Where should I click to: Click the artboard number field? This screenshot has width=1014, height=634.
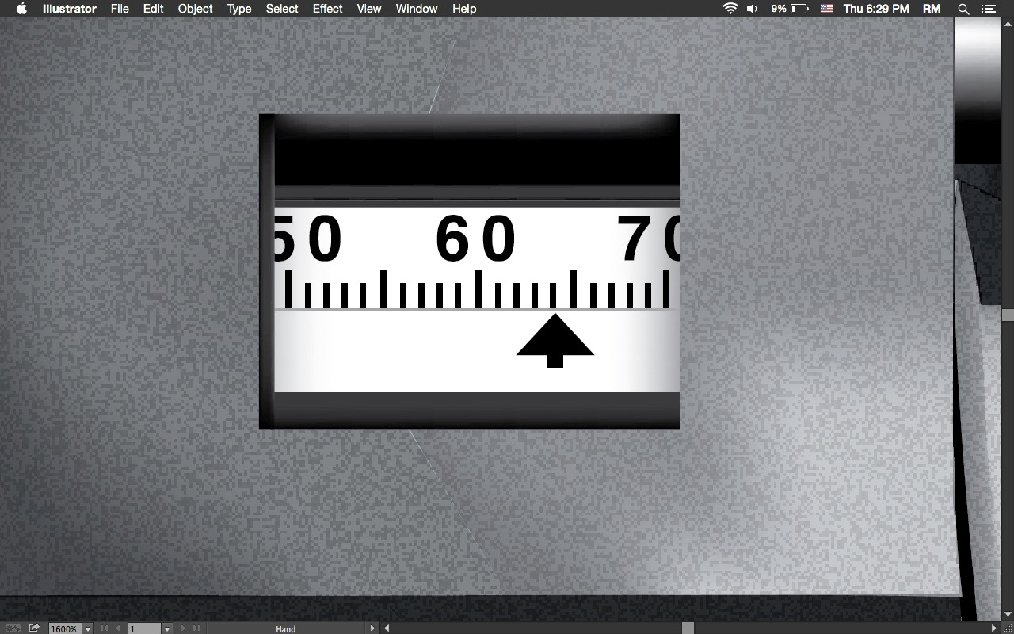(x=144, y=628)
